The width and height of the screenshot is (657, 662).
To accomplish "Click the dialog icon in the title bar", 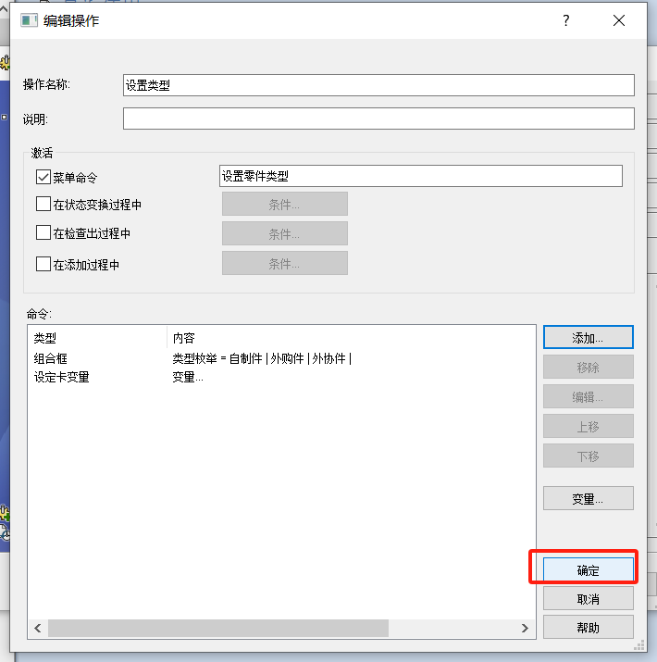I will tap(30, 20).
